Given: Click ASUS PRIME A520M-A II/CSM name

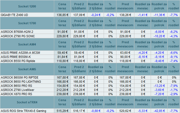Looking at the screenshot, I should 20,53.
